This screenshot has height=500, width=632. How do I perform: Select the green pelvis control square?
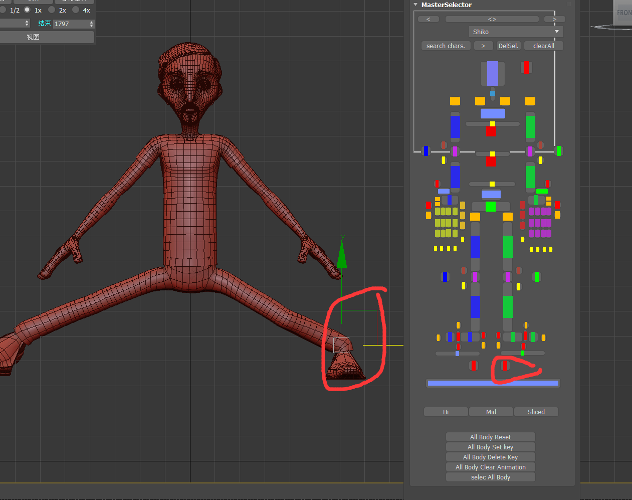pyautogui.click(x=491, y=206)
